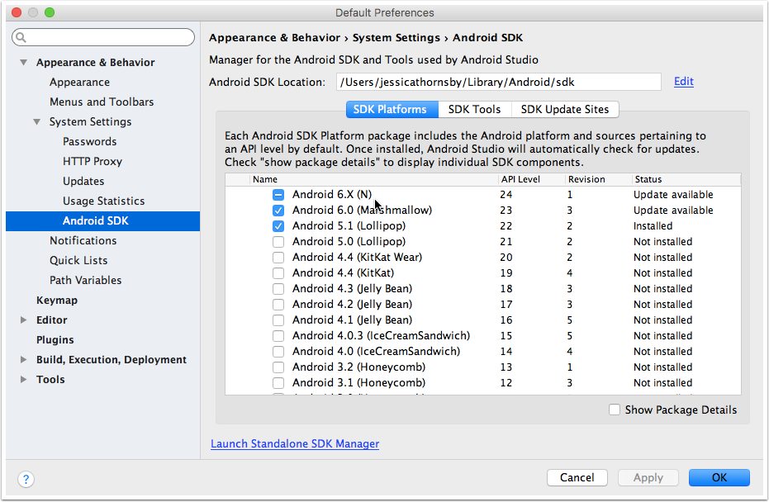Check Android 3.1 (Honeycomb)
The height and width of the screenshot is (502, 769).
(278, 383)
